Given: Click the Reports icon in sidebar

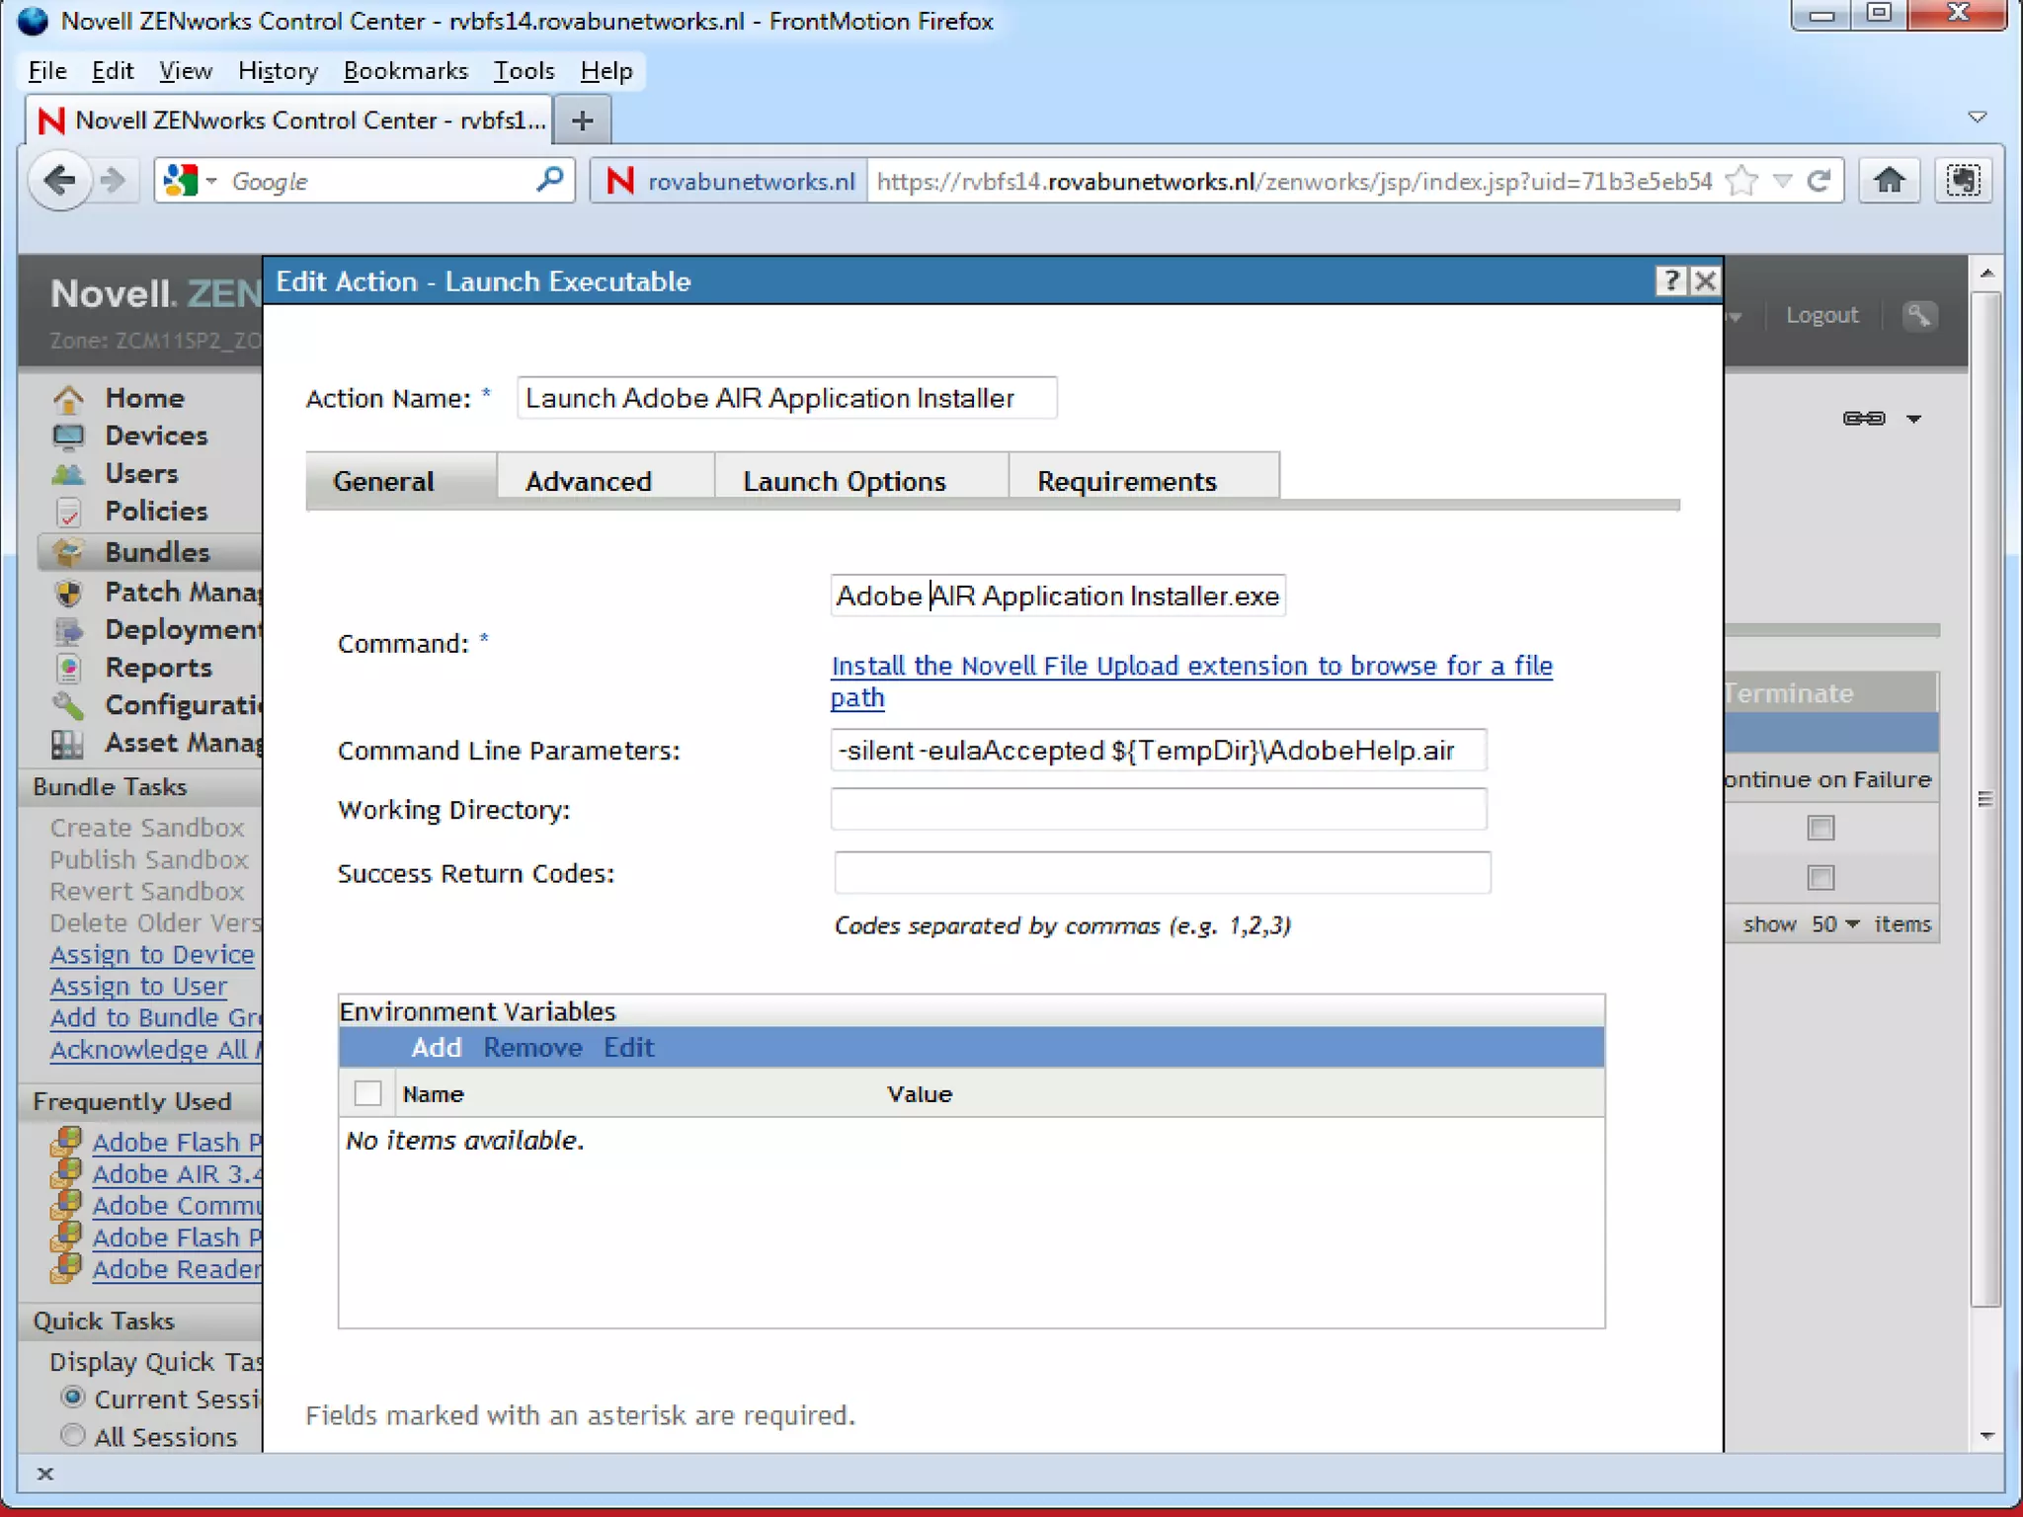Looking at the screenshot, I should tap(68, 668).
